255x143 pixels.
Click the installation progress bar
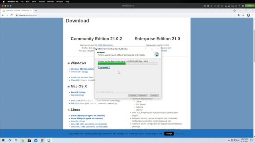pos(127,64)
